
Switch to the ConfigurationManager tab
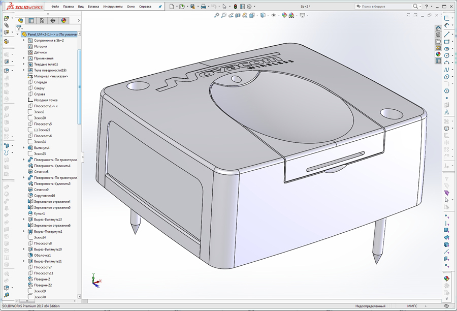(42, 21)
